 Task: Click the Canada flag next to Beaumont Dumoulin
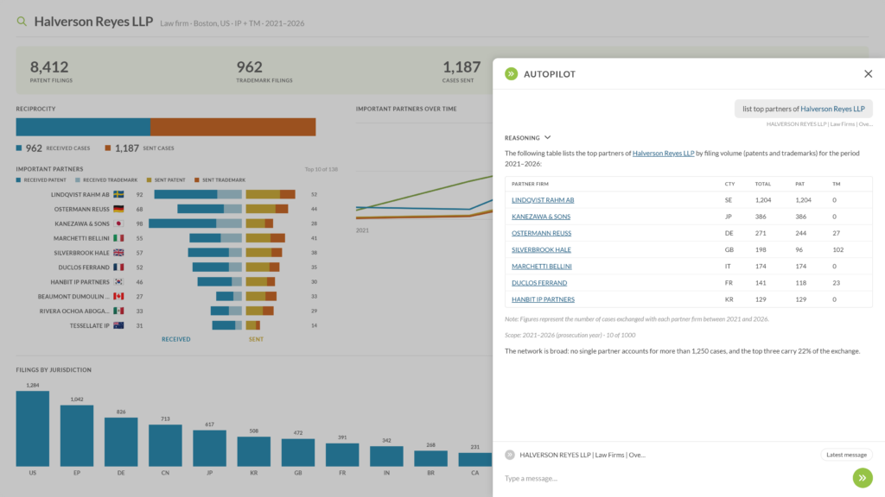[x=118, y=297]
